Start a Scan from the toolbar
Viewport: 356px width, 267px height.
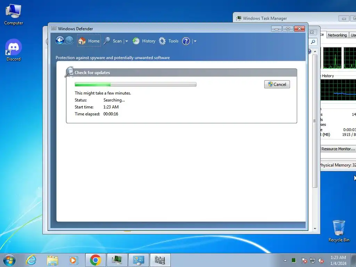[113, 41]
